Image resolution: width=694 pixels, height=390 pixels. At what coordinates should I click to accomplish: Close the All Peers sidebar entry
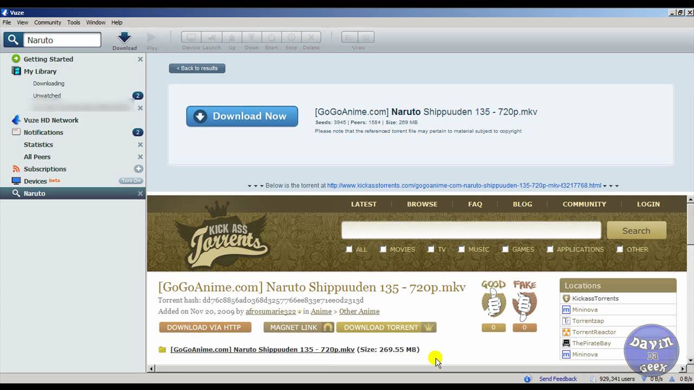140,157
